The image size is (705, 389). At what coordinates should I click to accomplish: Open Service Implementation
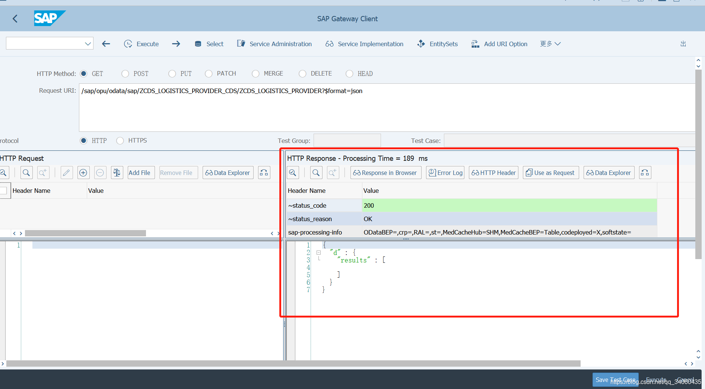click(x=364, y=44)
